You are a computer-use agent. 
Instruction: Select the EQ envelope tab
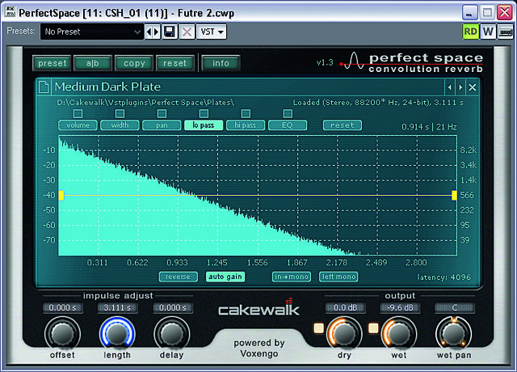[288, 125]
